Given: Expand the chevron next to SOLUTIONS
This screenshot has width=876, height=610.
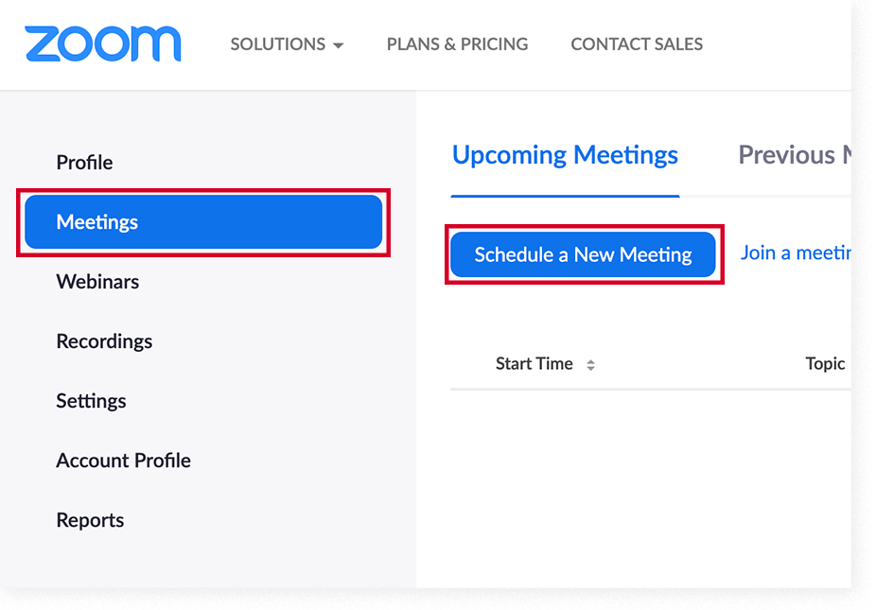Looking at the screenshot, I should click(338, 44).
